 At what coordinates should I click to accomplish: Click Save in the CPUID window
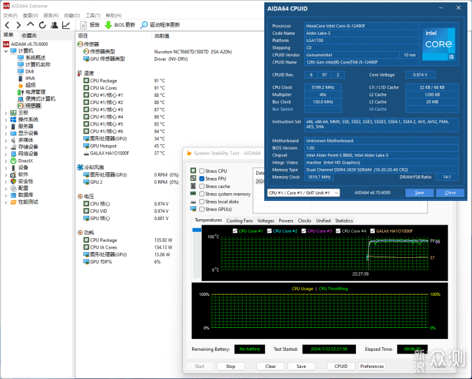[420, 192]
